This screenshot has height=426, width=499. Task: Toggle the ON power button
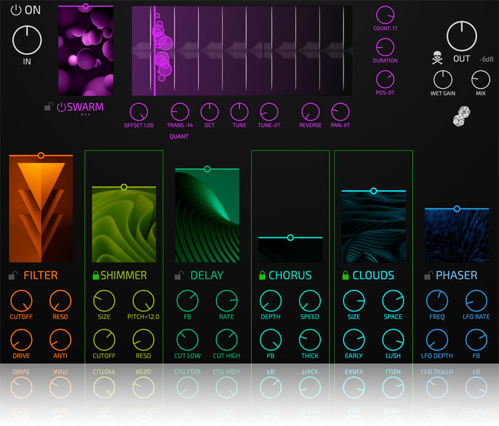[x=16, y=10]
